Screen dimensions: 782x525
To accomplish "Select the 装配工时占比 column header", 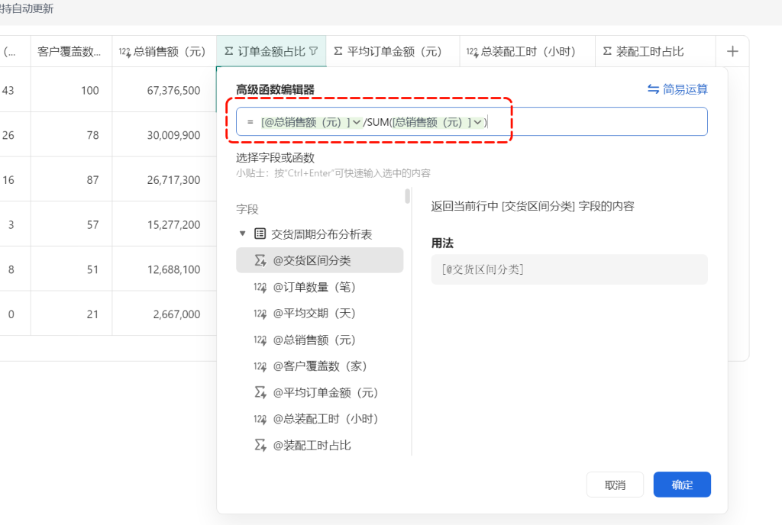I will coord(655,51).
